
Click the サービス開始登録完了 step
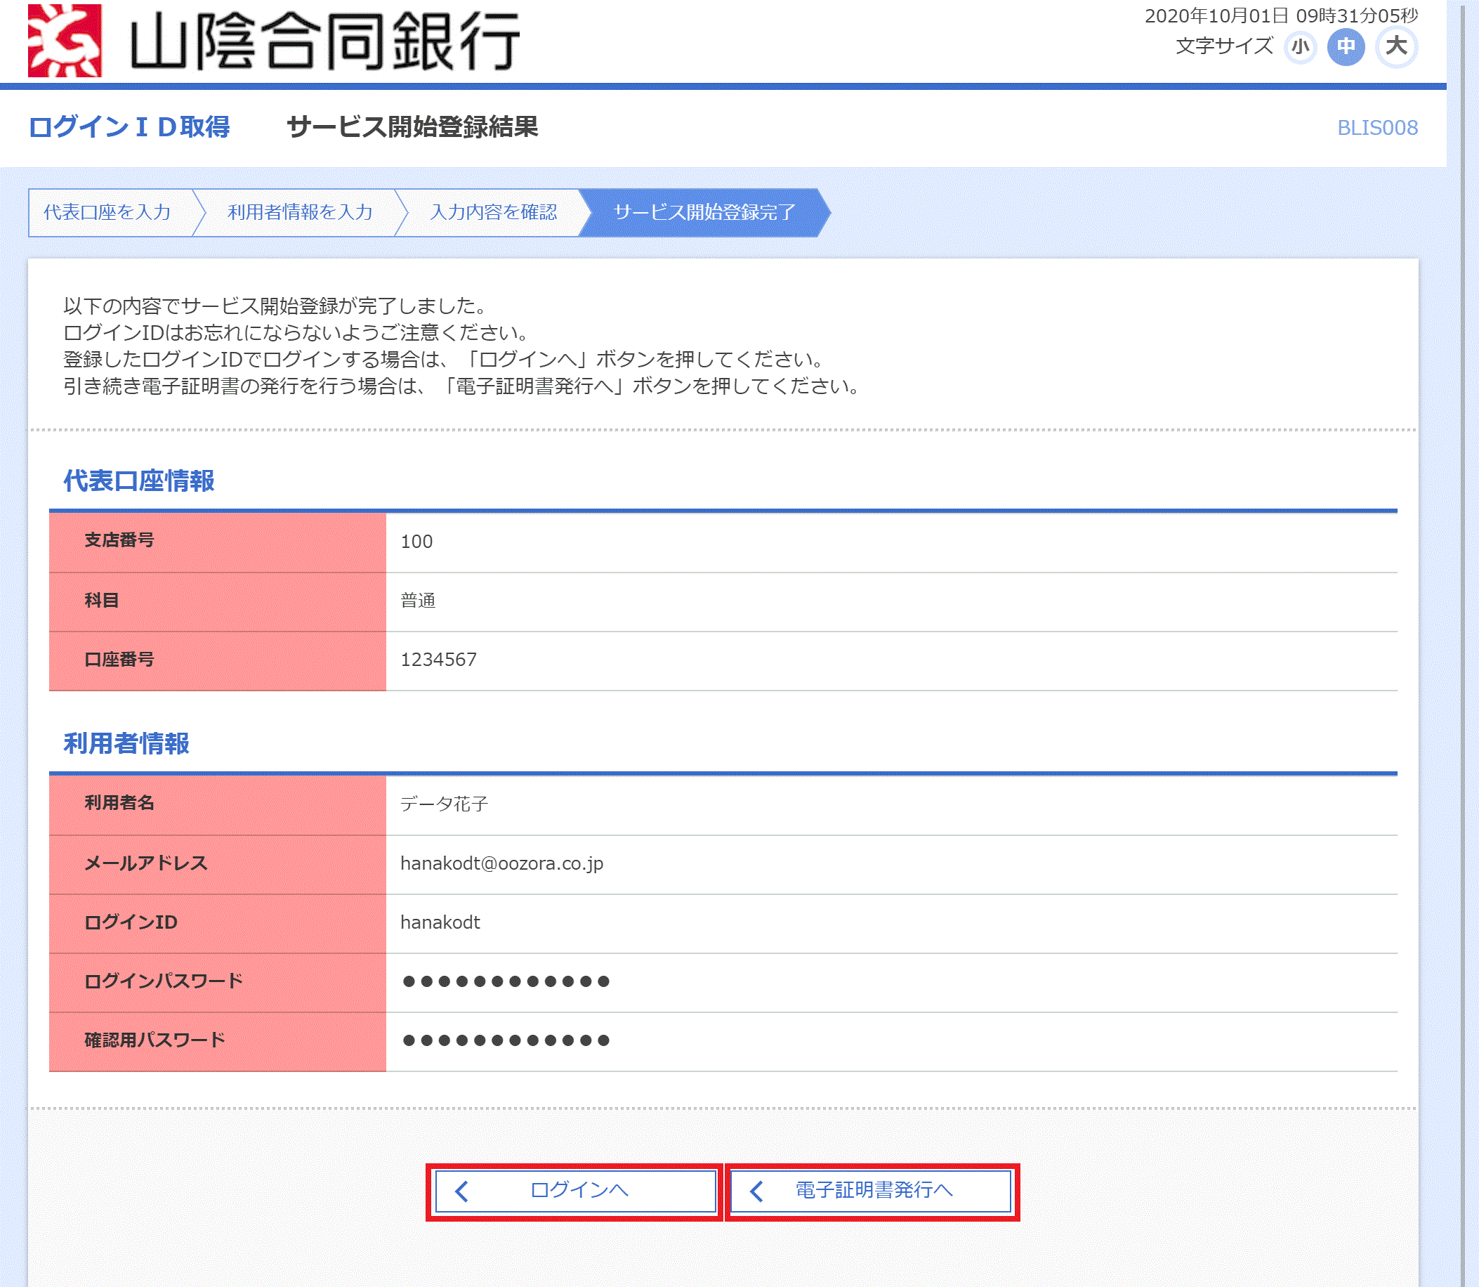tap(704, 213)
